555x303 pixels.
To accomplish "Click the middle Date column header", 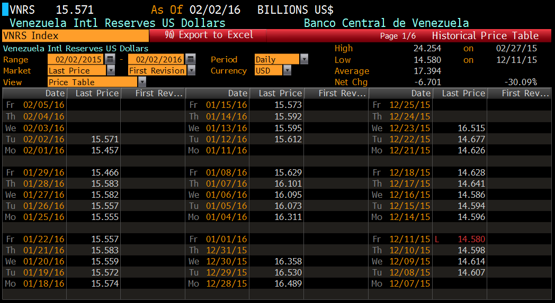I will 217,94.
